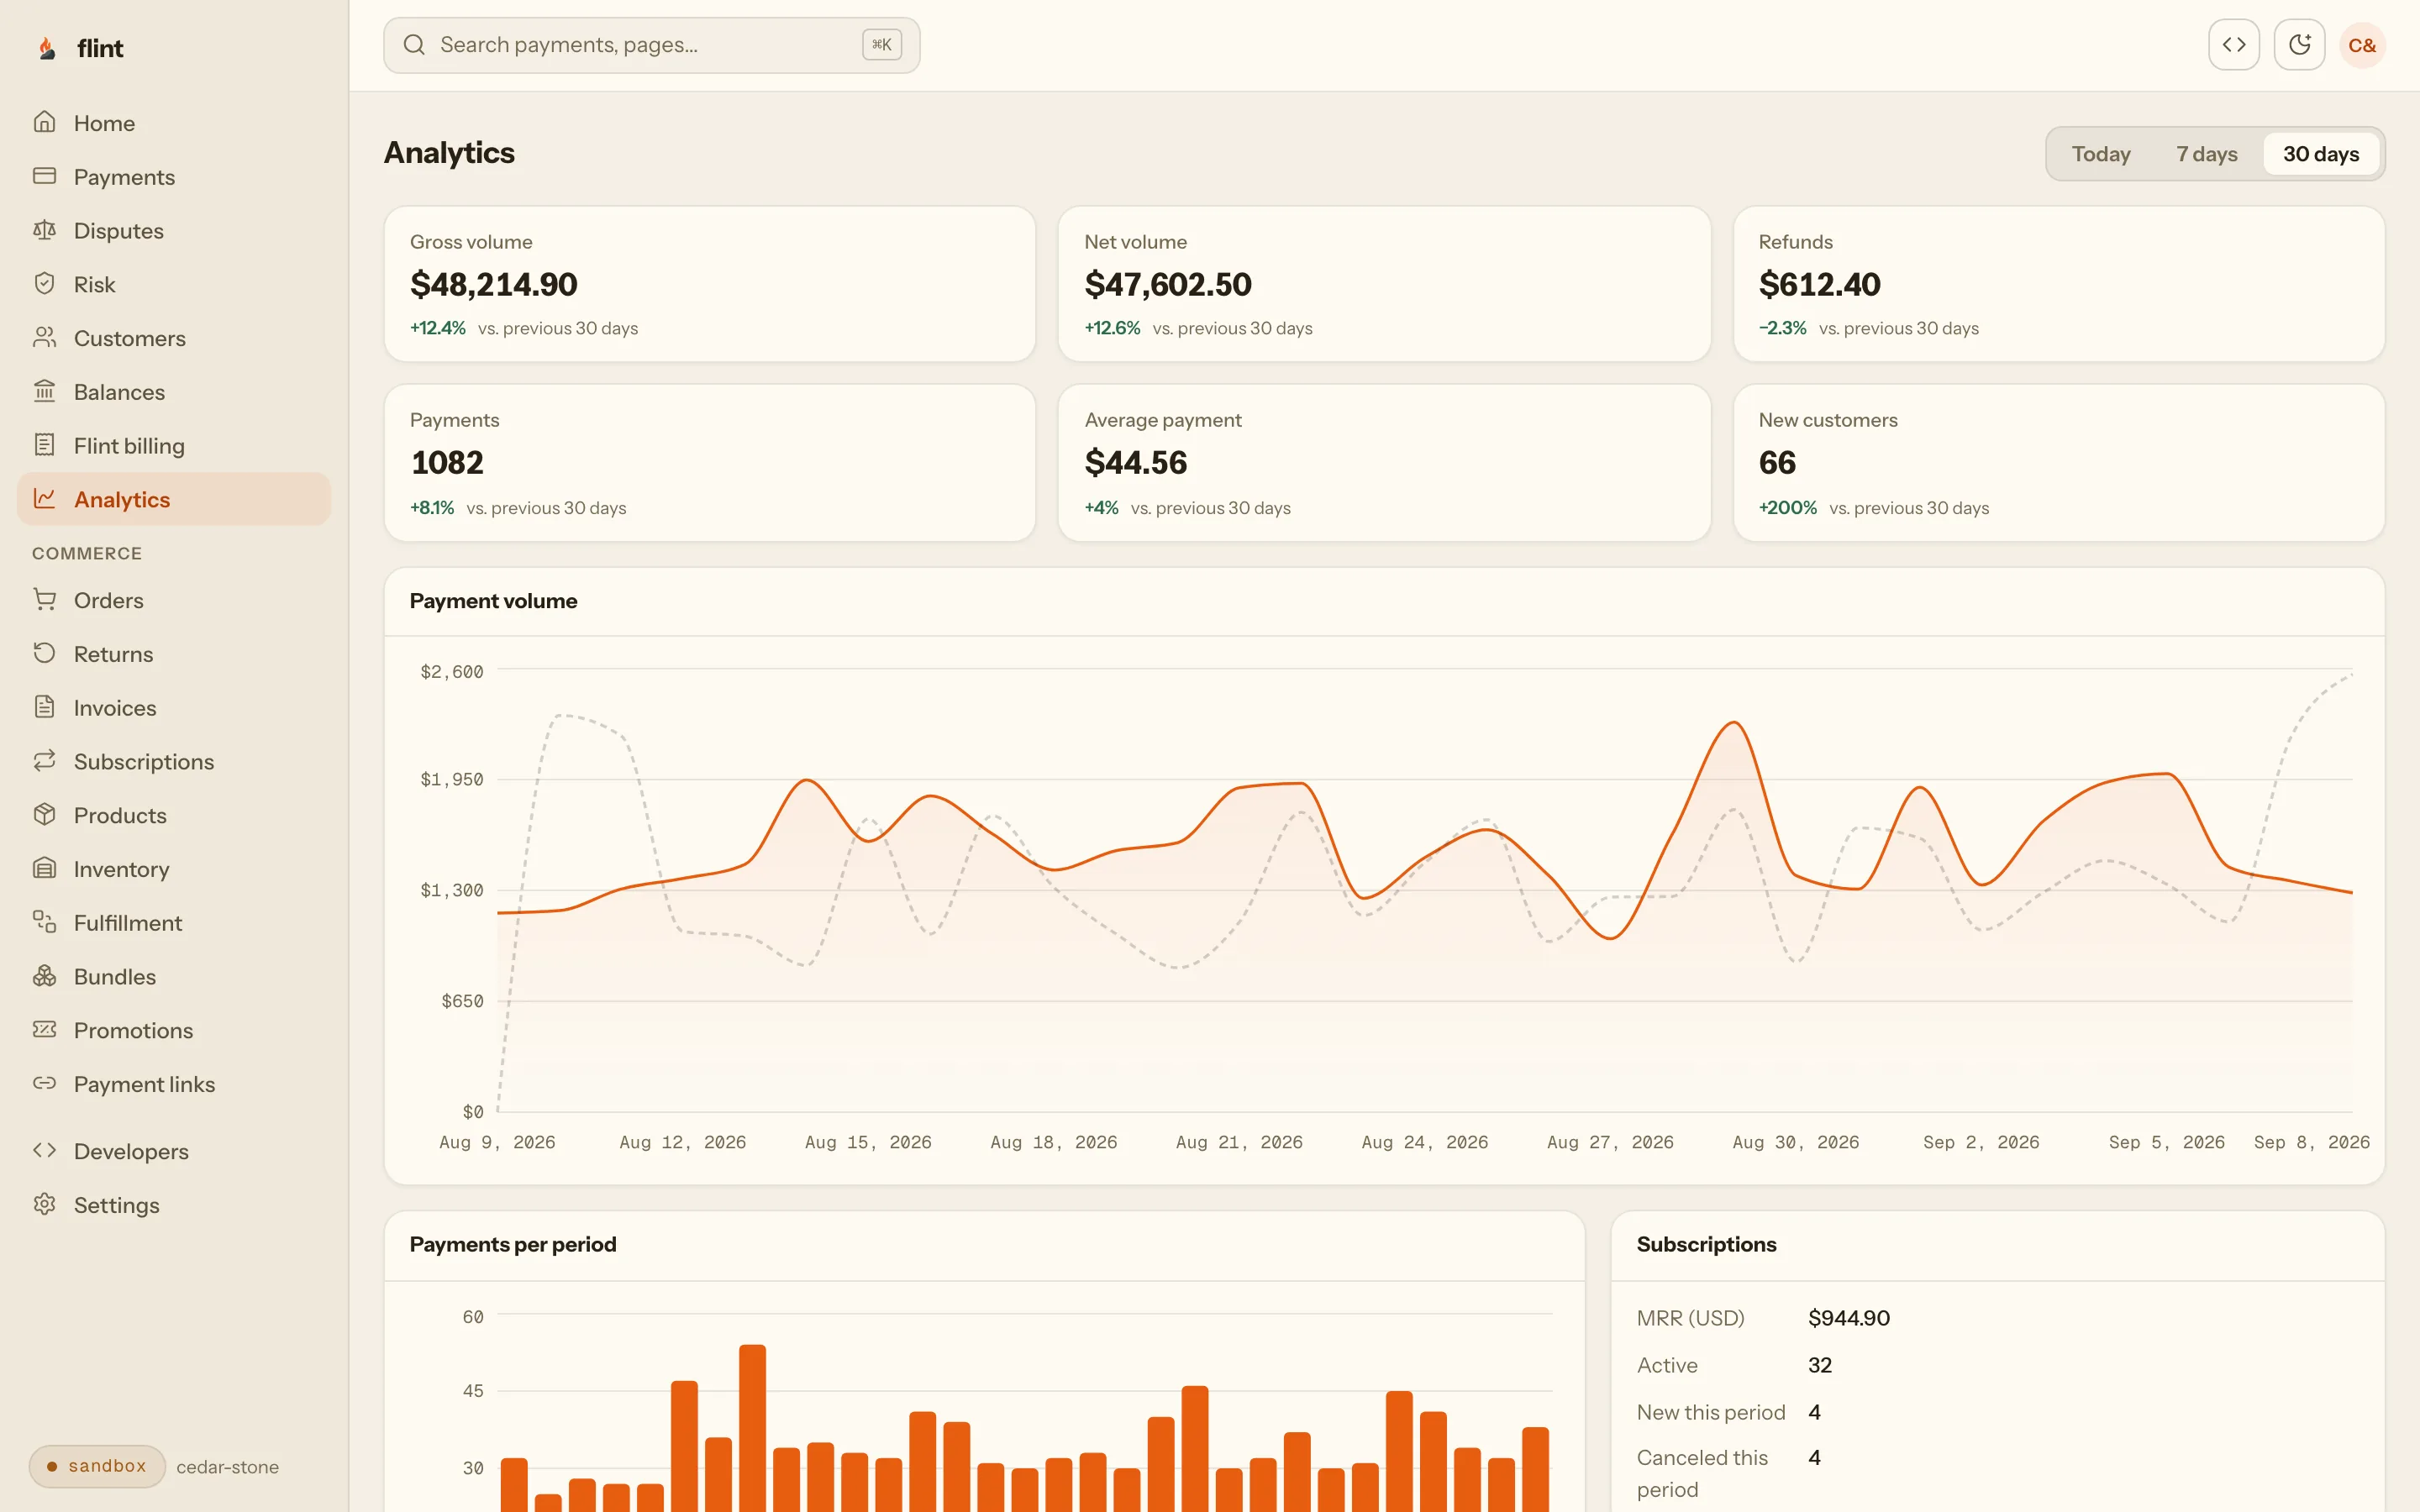
Task: Open Payments in sidebar
Action: [174, 177]
